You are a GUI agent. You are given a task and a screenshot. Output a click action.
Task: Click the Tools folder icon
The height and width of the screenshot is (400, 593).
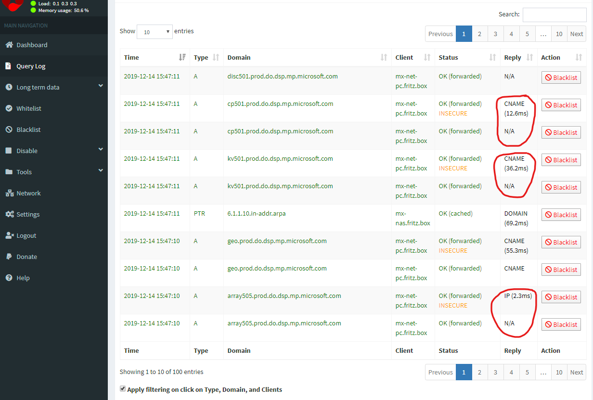tap(9, 172)
